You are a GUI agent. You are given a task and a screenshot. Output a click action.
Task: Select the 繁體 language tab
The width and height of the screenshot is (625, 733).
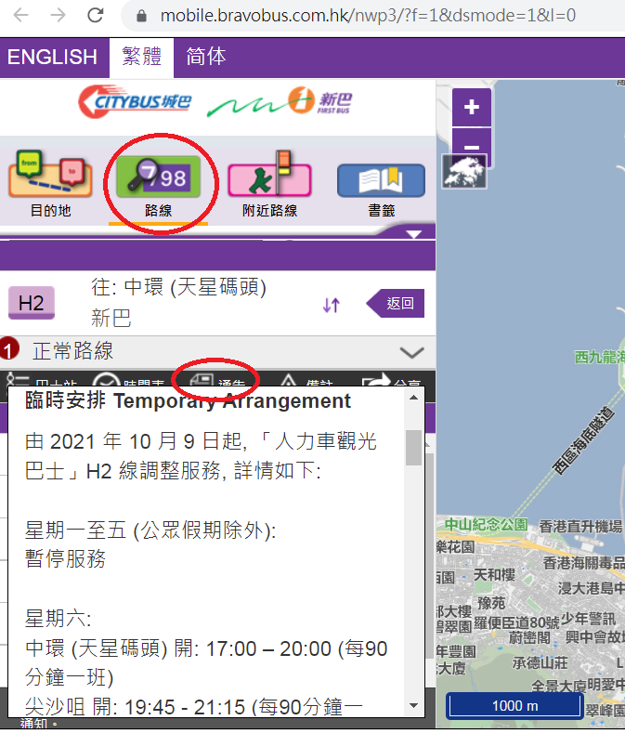(142, 57)
